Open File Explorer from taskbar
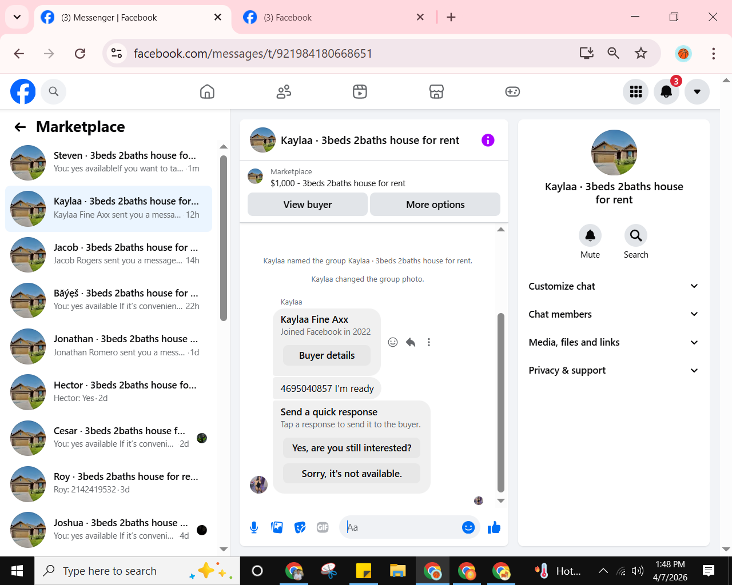The height and width of the screenshot is (585, 732). click(398, 571)
